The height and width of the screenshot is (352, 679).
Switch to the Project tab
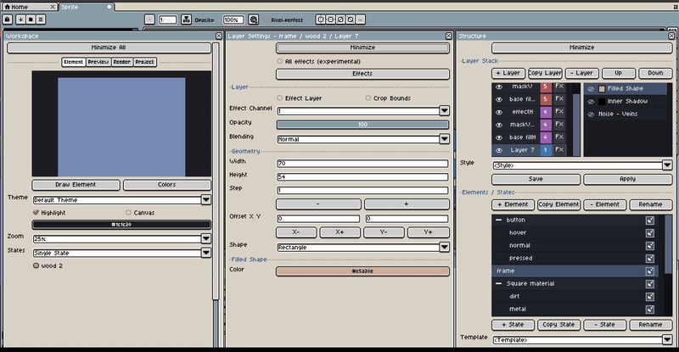(144, 62)
